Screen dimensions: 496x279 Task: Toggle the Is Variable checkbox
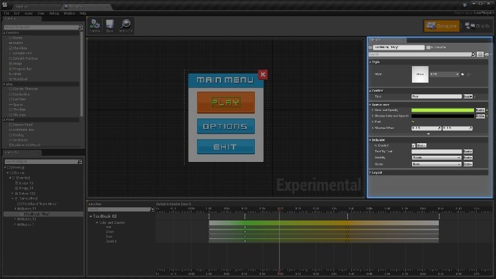(428, 48)
